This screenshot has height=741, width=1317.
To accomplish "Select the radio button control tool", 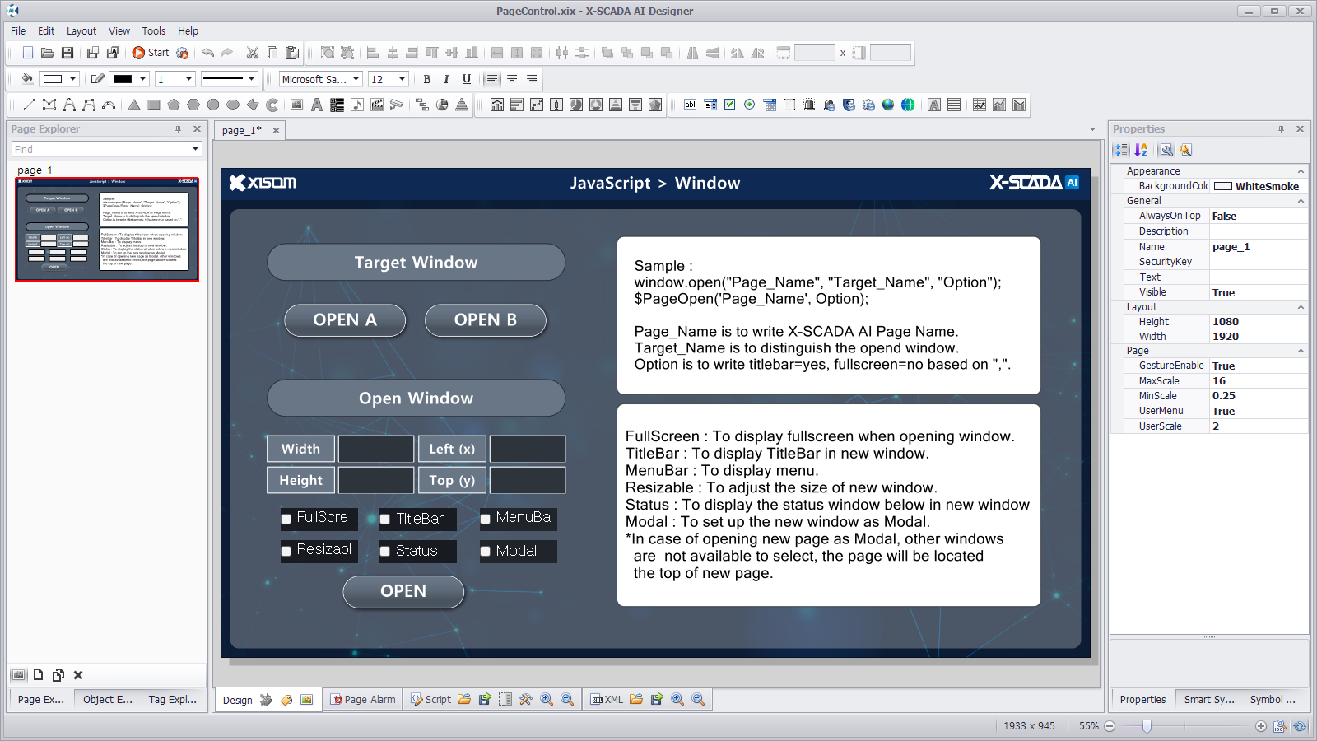I will [x=750, y=105].
